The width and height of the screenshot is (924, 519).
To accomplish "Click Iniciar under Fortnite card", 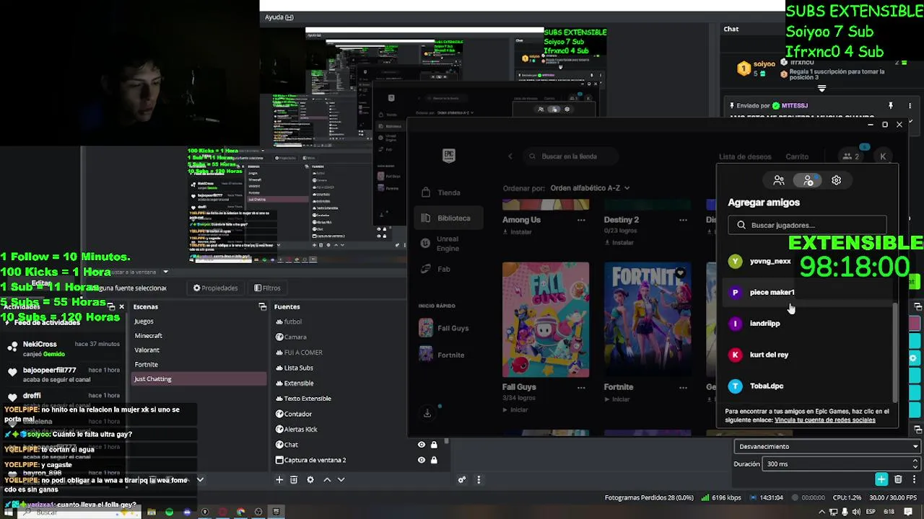I will pyautogui.click(x=616, y=399).
